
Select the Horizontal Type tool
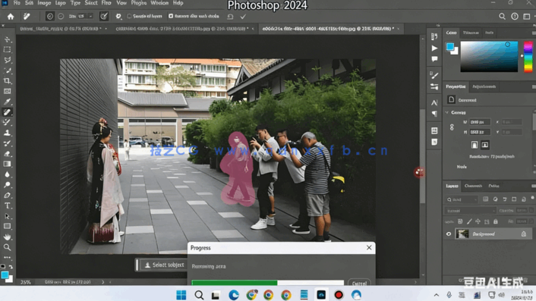7,205
